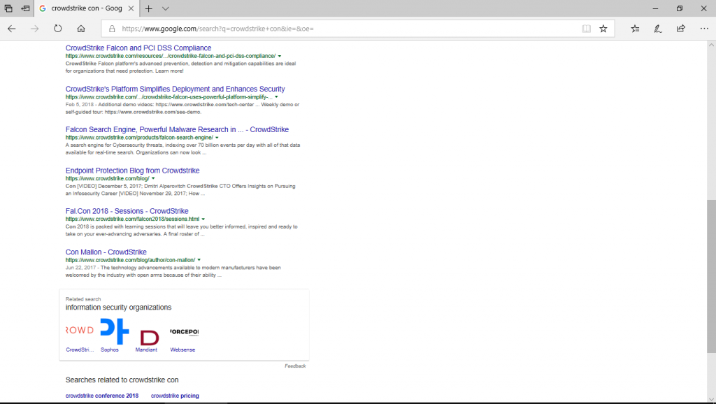Open the Websense related search label
This screenshot has width=716, height=404.
tap(182, 349)
